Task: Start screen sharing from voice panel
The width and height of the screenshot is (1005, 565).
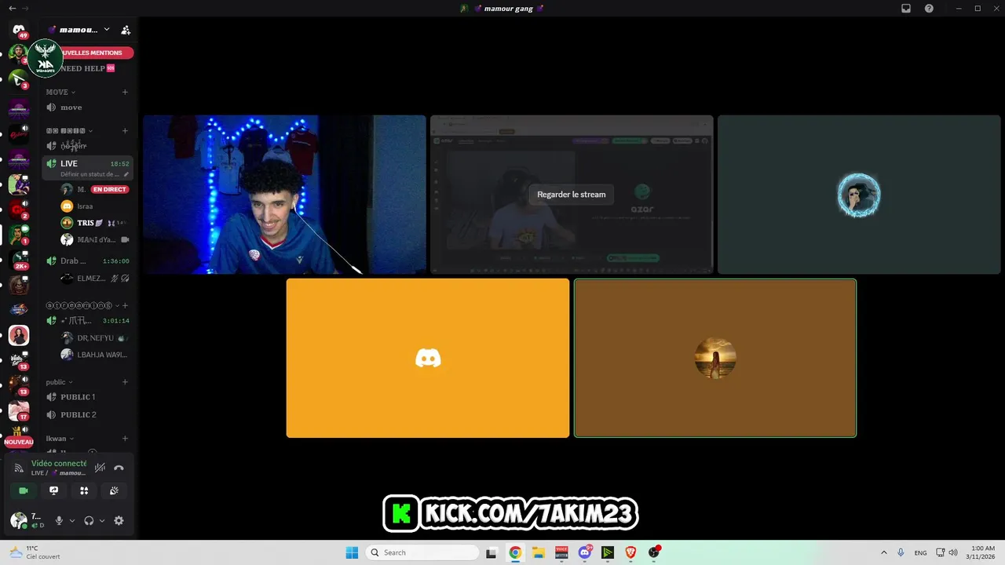Action: [53, 490]
